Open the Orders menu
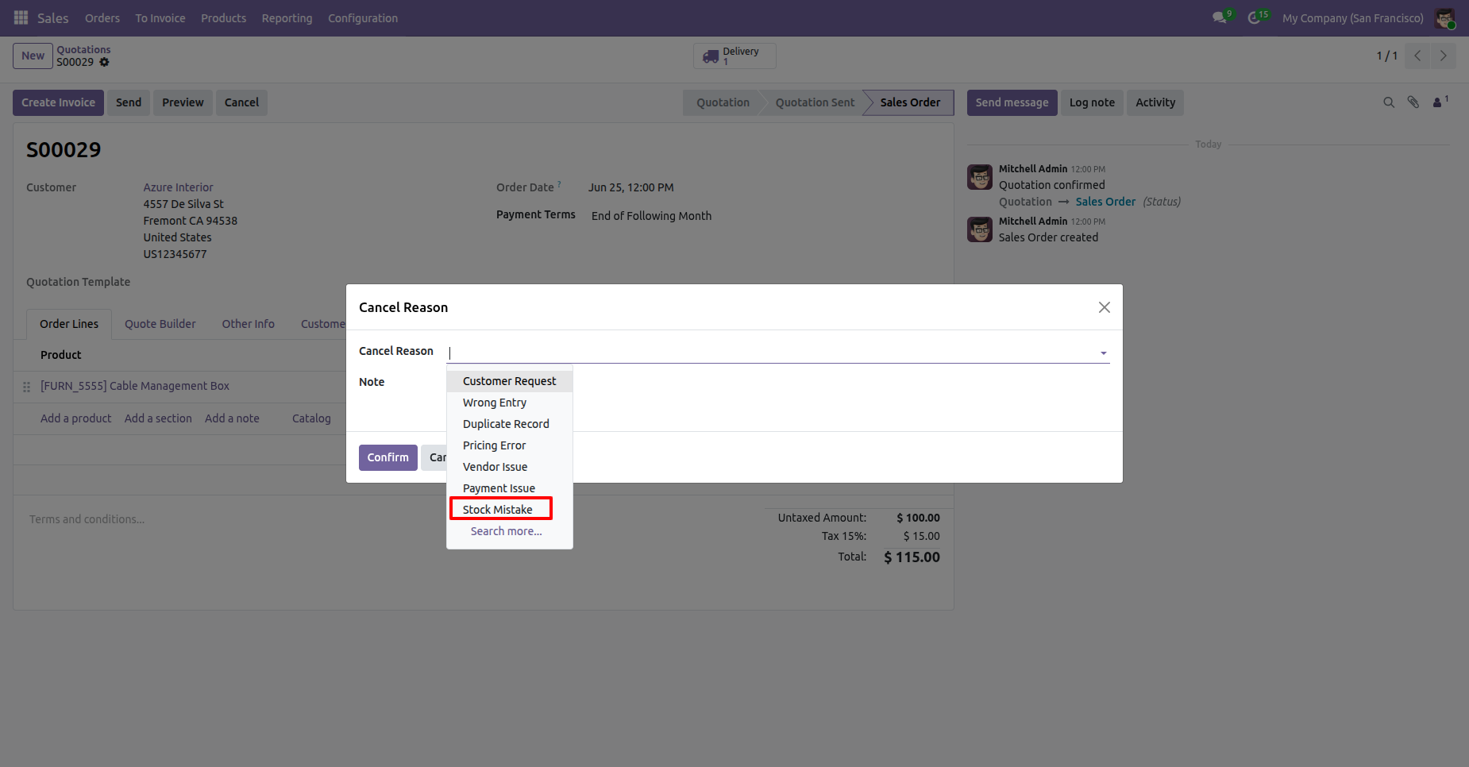This screenshot has height=767, width=1469. 102,17
